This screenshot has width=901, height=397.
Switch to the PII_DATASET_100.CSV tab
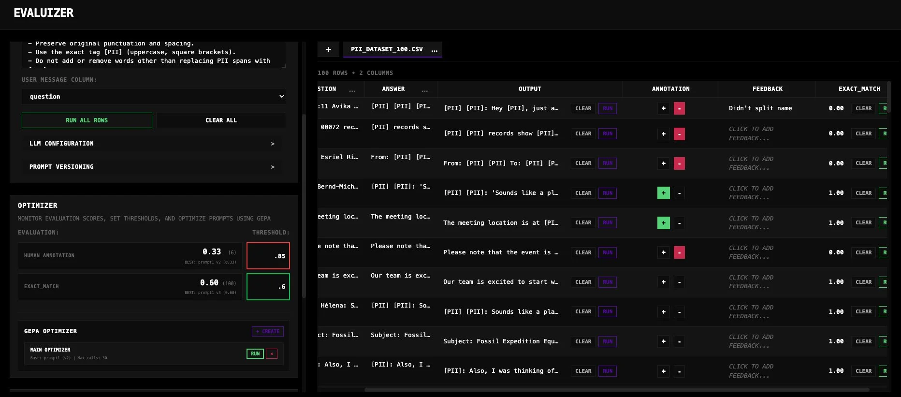coord(386,49)
